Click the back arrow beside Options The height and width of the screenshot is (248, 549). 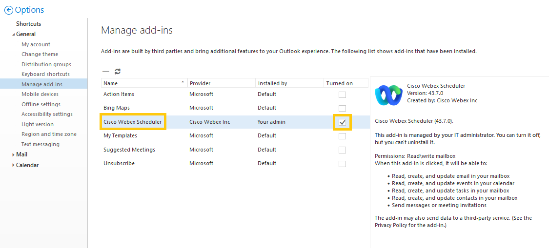click(x=8, y=10)
